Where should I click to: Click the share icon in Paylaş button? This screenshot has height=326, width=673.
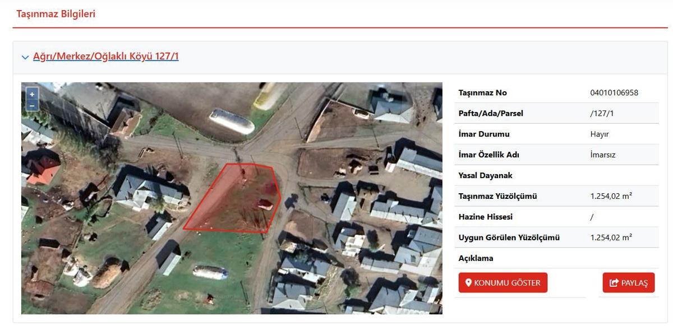pos(614,283)
